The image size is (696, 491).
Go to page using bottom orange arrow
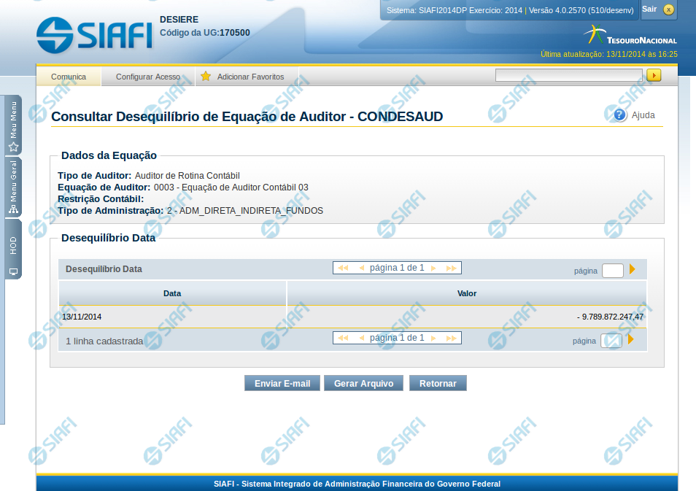click(x=631, y=339)
